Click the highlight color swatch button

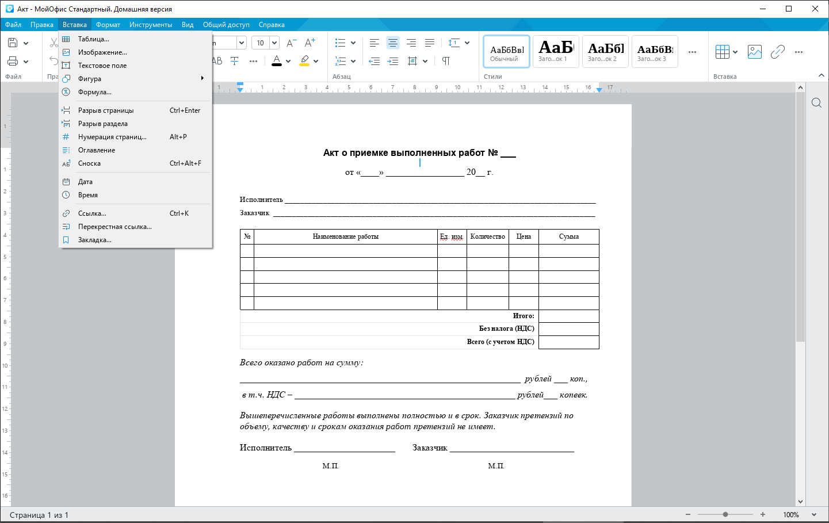click(x=304, y=61)
